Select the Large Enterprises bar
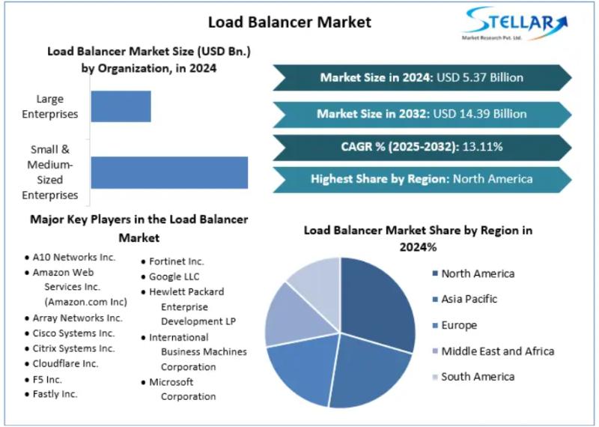The height and width of the screenshot is (427, 599). [x=121, y=106]
